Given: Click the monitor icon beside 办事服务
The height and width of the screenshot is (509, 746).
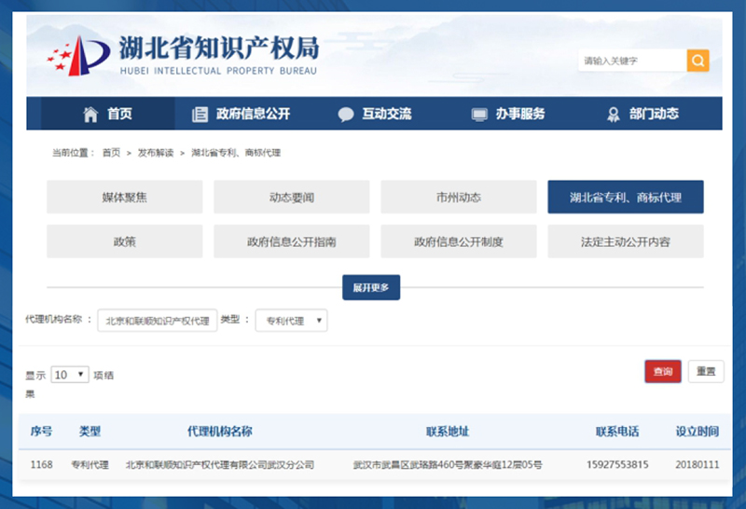Looking at the screenshot, I should pyautogui.click(x=479, y=115).
